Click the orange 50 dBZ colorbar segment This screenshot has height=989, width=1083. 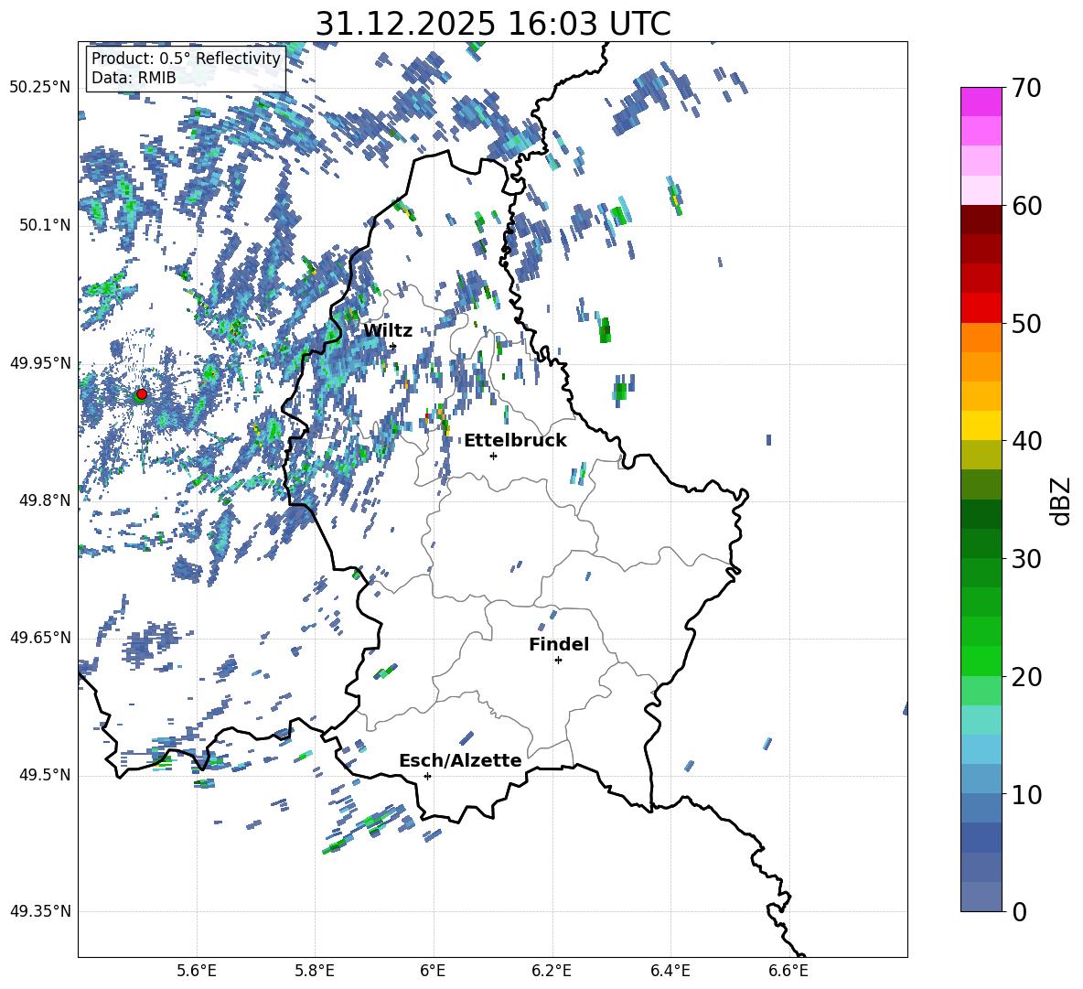point(981,337)
